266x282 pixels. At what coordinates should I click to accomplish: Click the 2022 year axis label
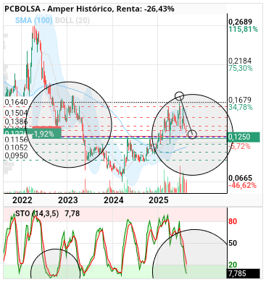click(x=22, y=200)
